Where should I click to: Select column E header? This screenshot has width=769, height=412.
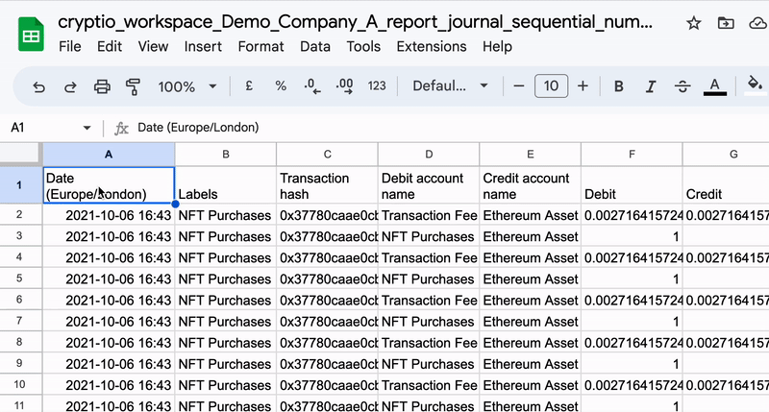pyautogui.click(x=531, y=155)
